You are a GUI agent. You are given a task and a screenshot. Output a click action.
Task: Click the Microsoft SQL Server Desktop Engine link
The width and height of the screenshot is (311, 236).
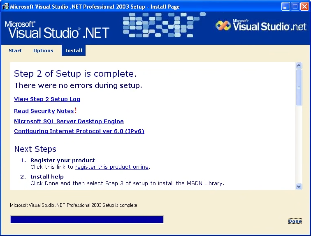pos(69,121)
